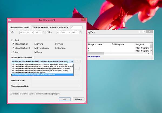The height and width of the screenshot is (113, 162).
Task: Click the table's horizontal scroll right arrow
Action: point(148,53)
